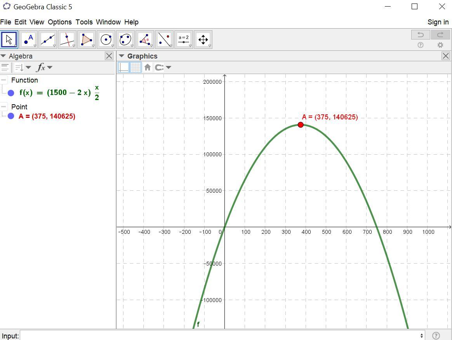
Task: Select the Ellipse tool
Action: click(x=125, y=40)
